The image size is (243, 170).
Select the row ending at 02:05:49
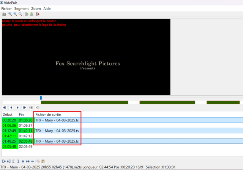pos(122,146)
